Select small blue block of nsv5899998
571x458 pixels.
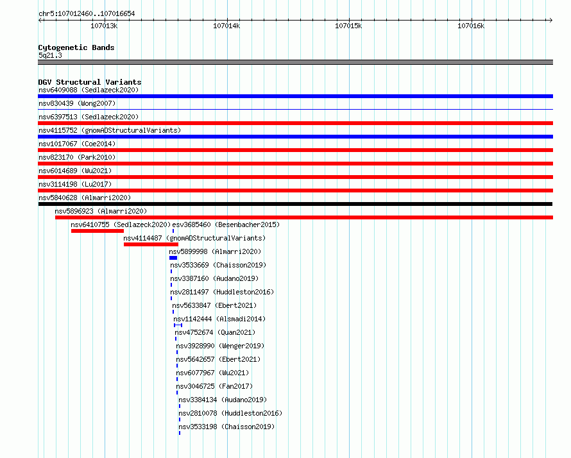point(173,258)
